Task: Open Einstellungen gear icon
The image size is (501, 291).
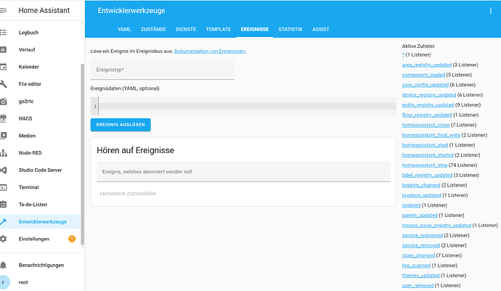Action: [4, 239]
